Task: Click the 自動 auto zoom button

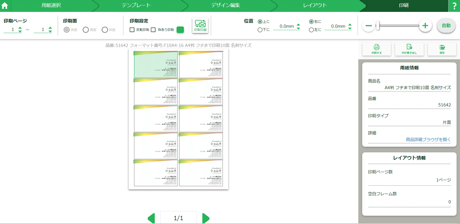Action: pos(446,26)
